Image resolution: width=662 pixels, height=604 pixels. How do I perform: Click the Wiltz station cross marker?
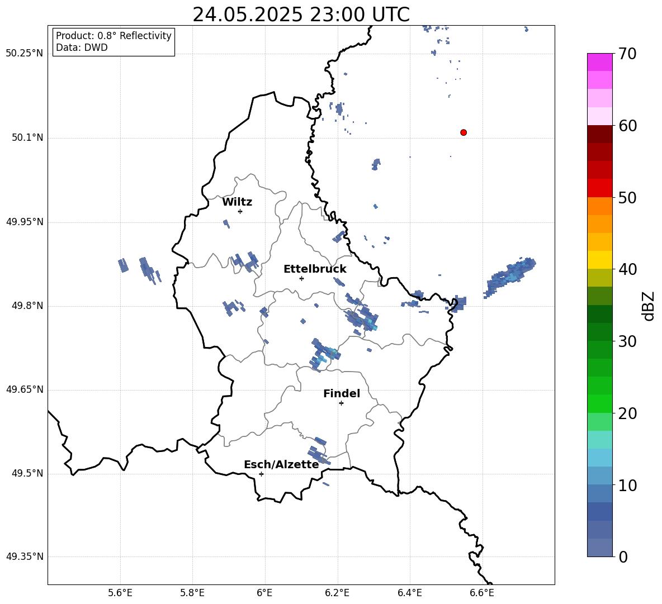[240, 211]
